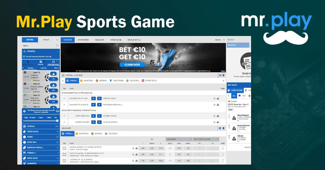Favorite Liverpool FC vs SL Benfica
This screenshot has height=170, width=325.
[133, 161]
